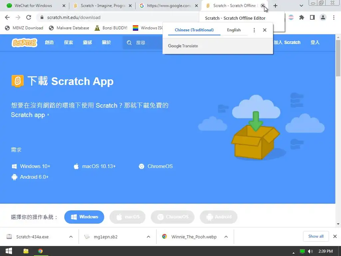Open Malware Database bookmark

pyautogui.click(x=69, y=28)
